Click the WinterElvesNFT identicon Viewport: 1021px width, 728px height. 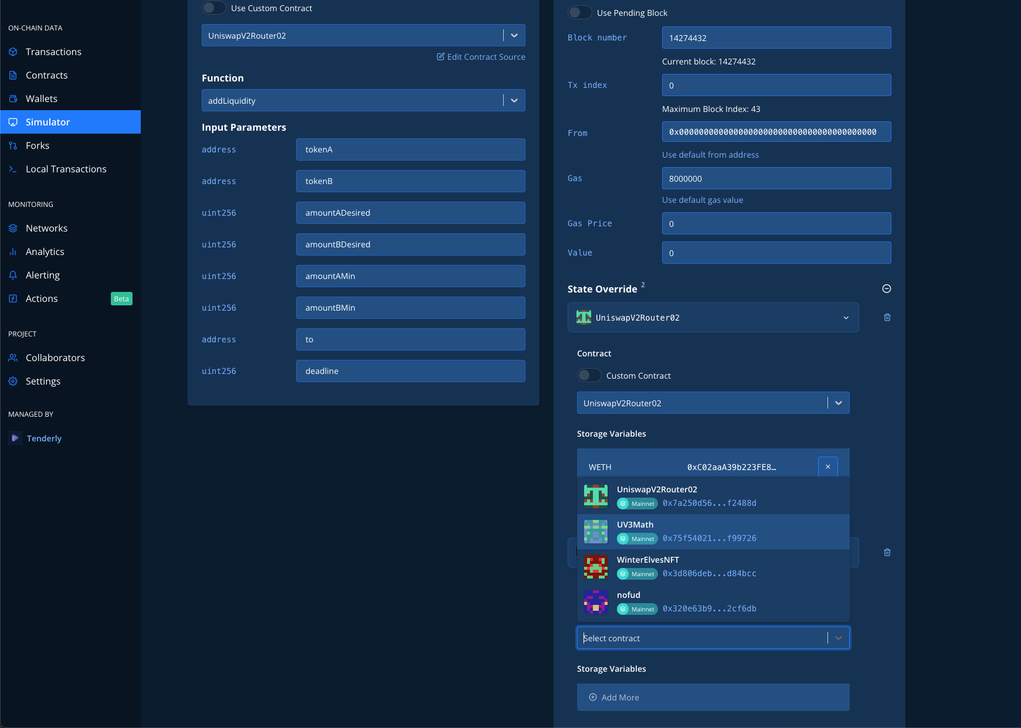[596, 567]
